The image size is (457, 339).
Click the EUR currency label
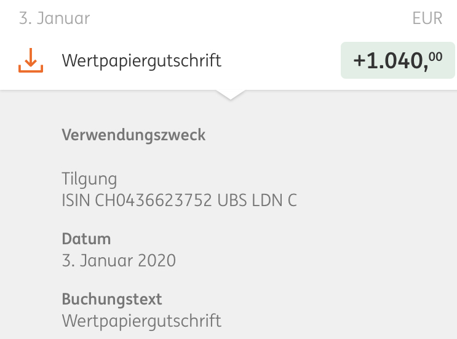[427, 18]
